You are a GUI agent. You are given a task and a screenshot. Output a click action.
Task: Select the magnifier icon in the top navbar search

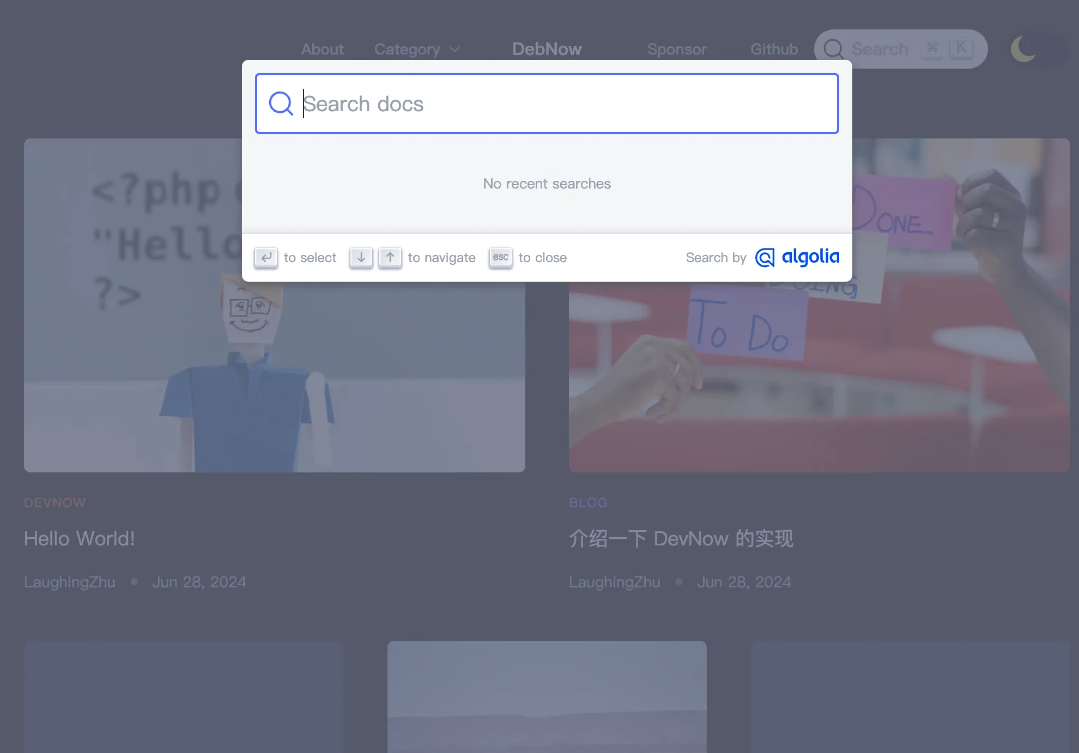click(x=833, y=48)
